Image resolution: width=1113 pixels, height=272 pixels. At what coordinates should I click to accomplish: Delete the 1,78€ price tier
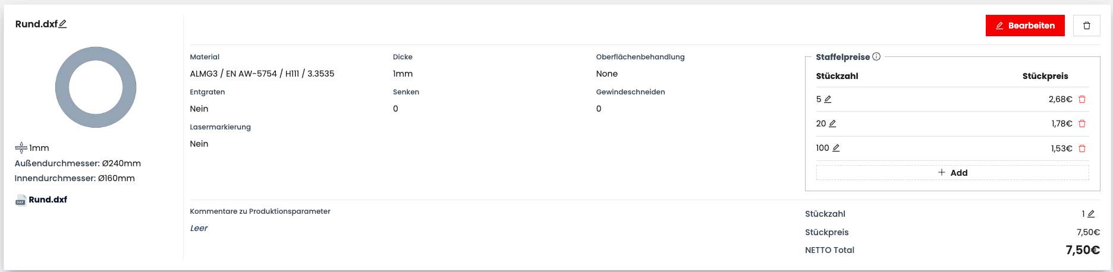[x=1082, y=124]
